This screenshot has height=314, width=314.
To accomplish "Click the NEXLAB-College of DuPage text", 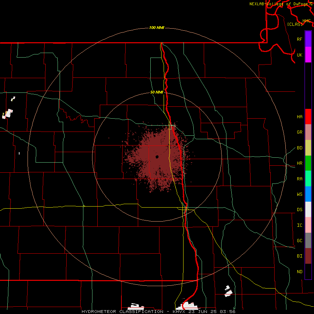I will click(279, 4).
